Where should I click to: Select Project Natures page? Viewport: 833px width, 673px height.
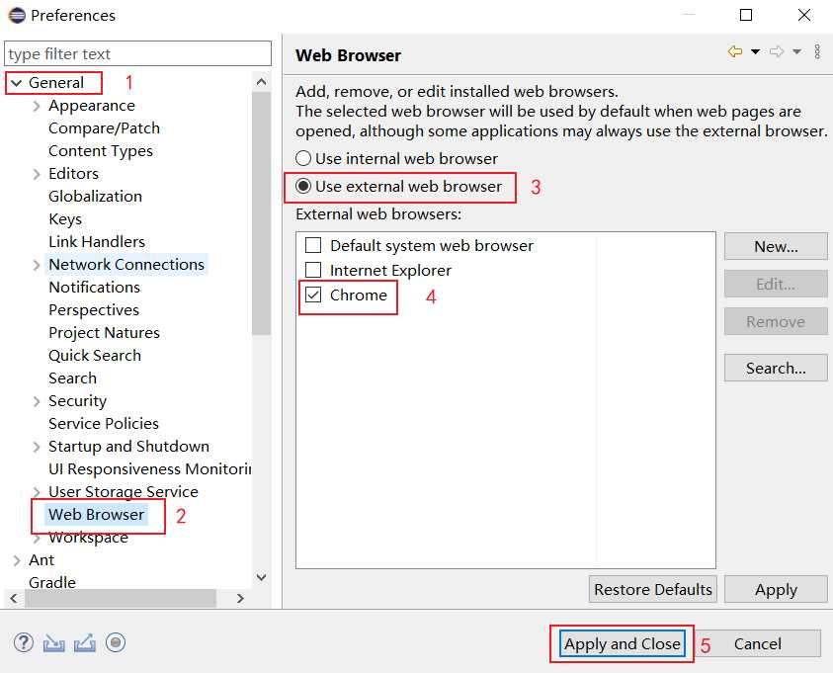104,332
